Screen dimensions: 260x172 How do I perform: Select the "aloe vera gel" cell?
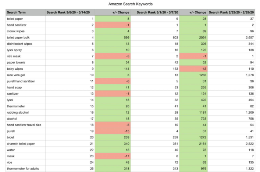pyautogui.click(x=16, y=74)
